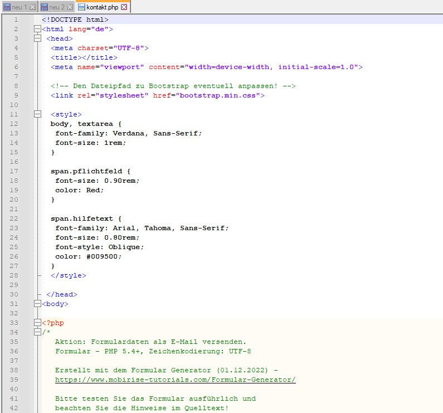
Task: Collapse the body tag fold marker
Action: pos(37,304)
